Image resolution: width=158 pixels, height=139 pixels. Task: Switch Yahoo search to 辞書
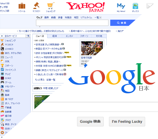click(x=60, y=18)
